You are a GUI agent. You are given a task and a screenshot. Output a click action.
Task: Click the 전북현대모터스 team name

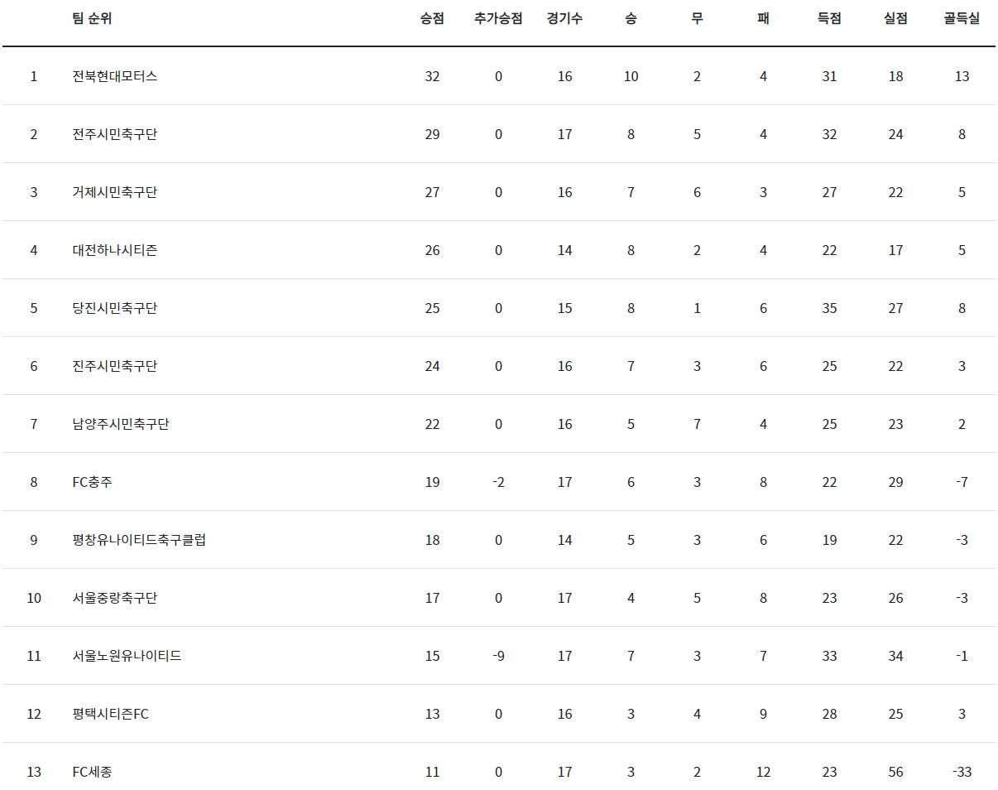[x=114, y=76]
